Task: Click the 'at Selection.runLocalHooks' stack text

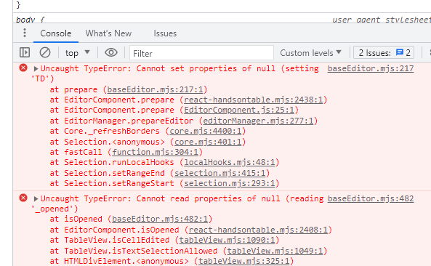Action: (112, 162)
